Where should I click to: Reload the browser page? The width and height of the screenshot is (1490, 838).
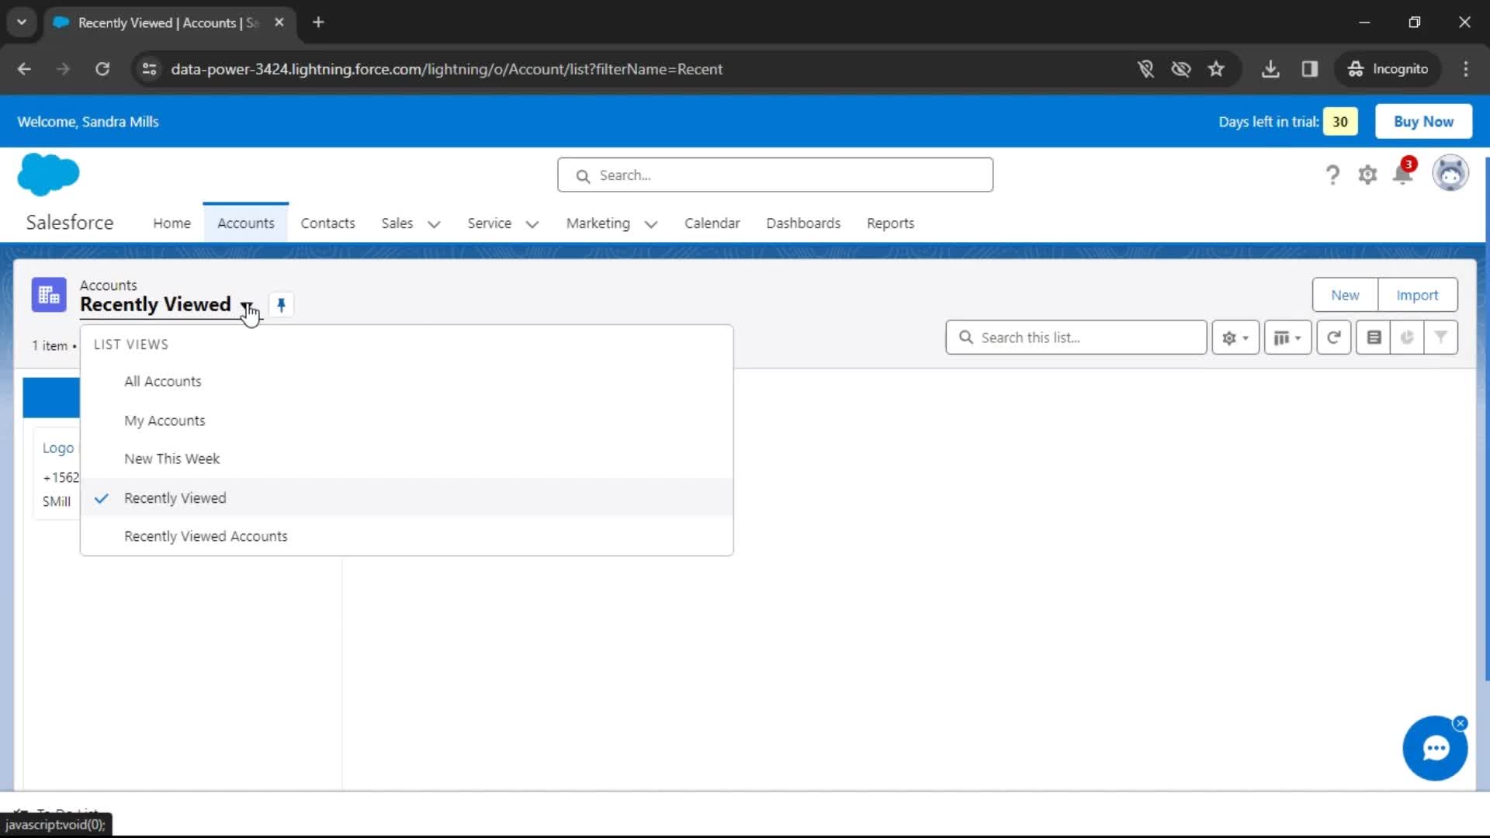[102, 69]
